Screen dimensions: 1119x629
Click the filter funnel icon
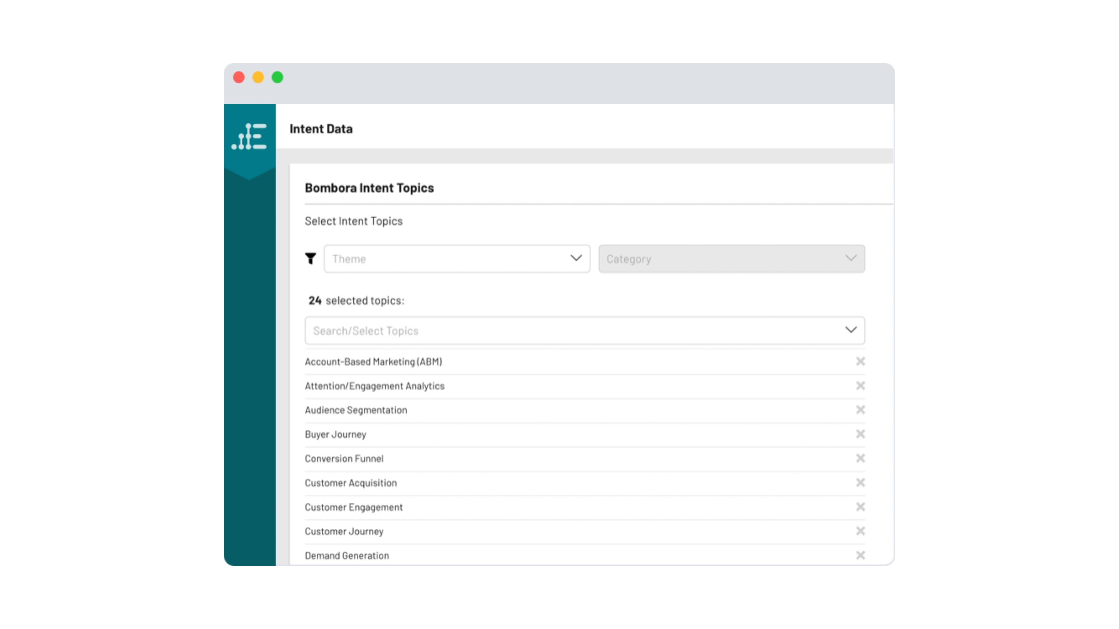310,259
